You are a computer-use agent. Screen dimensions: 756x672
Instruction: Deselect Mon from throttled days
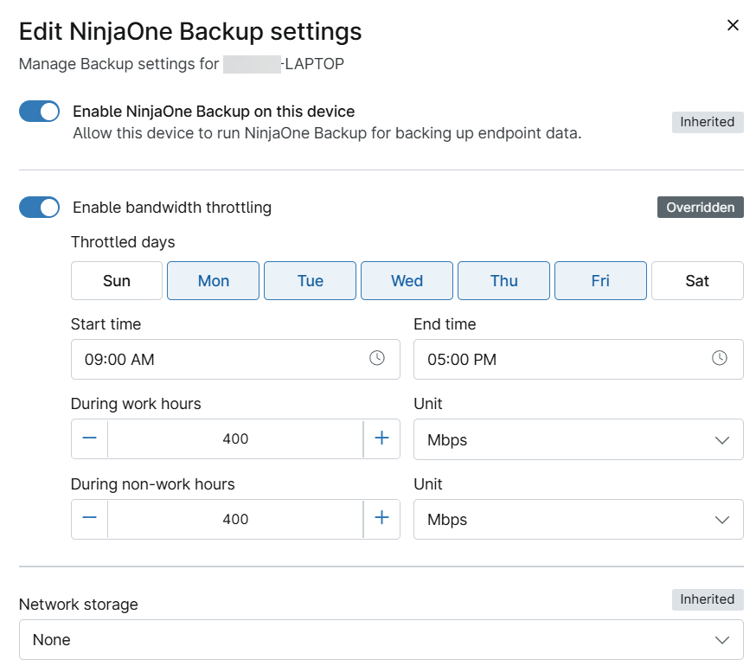pyautogui.click(x=214, y=281)
